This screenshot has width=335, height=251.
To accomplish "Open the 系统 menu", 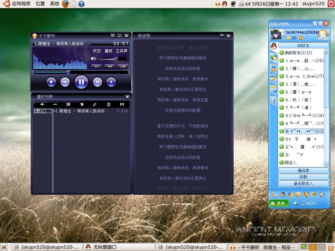I will coord(55,4).
